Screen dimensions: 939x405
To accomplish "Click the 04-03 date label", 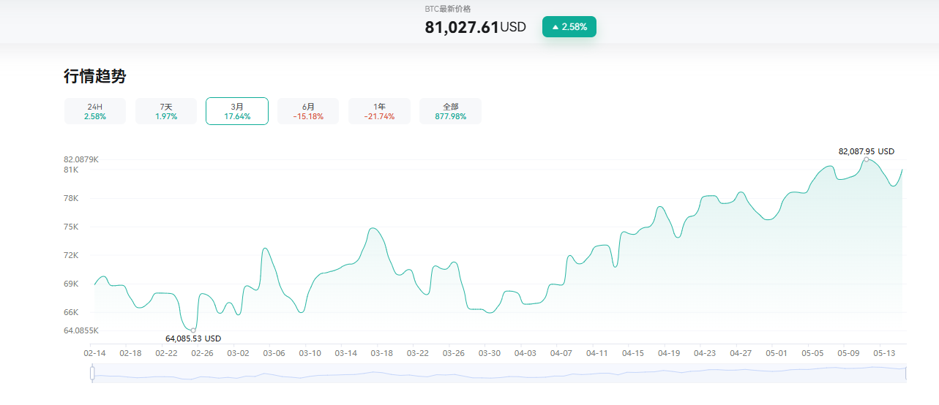I will [x=525, y=353].
